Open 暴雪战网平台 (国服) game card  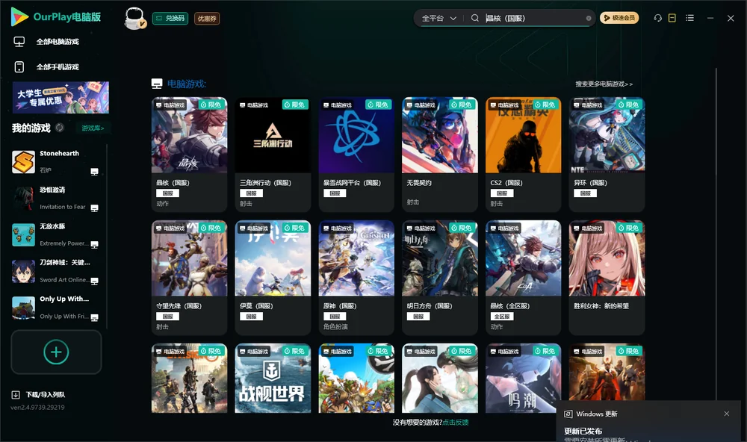[356, 155]
